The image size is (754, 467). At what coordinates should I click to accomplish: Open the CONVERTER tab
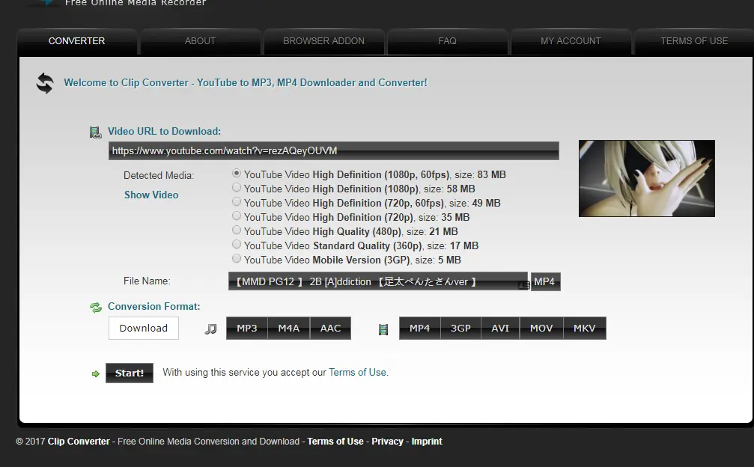click(77, 41)
